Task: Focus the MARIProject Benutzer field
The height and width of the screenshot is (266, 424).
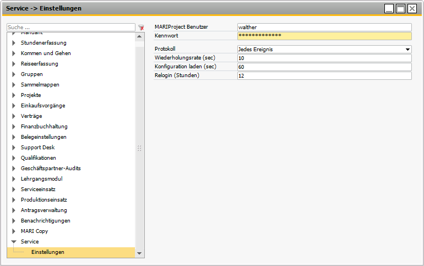Action: tap(324, 27)
